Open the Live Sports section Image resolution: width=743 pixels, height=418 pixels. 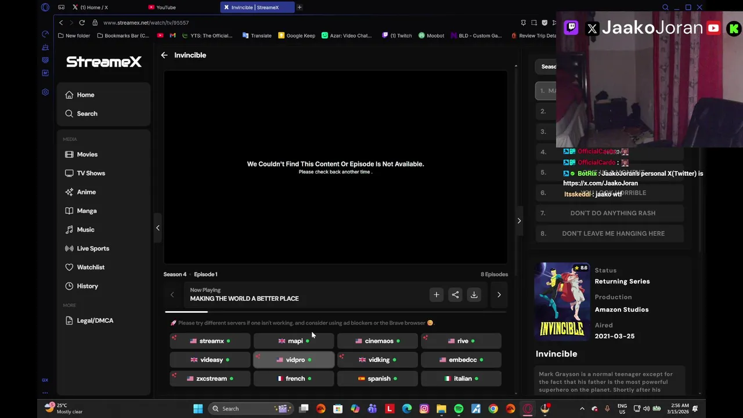[104, 248]
